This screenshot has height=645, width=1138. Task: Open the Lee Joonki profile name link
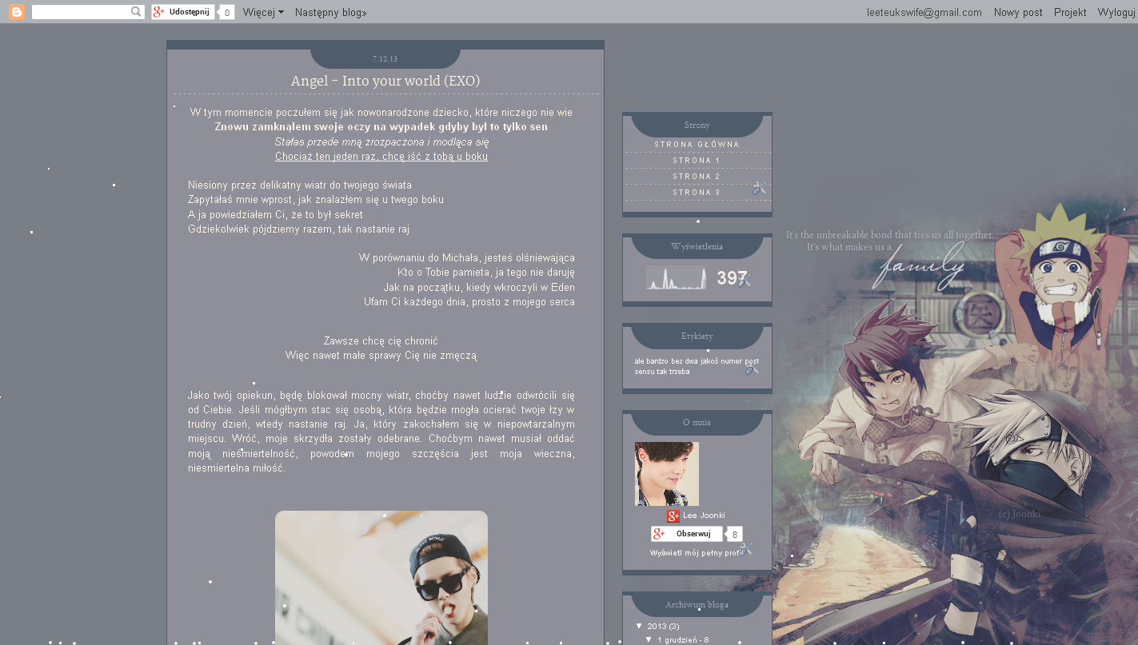tap(704, 516)
